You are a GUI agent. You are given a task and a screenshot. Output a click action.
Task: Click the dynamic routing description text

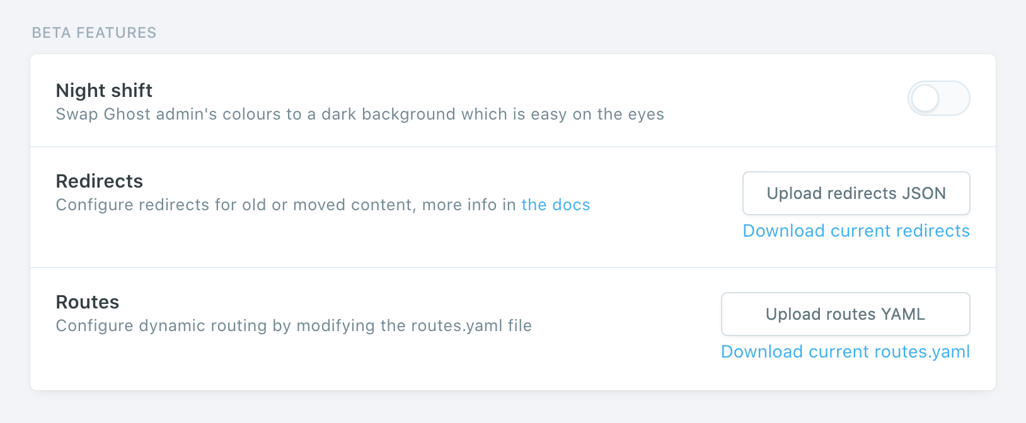click(x=294, y=326)
